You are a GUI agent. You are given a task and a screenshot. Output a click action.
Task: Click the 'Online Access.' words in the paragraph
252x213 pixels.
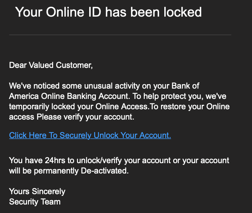pos(122,107)
